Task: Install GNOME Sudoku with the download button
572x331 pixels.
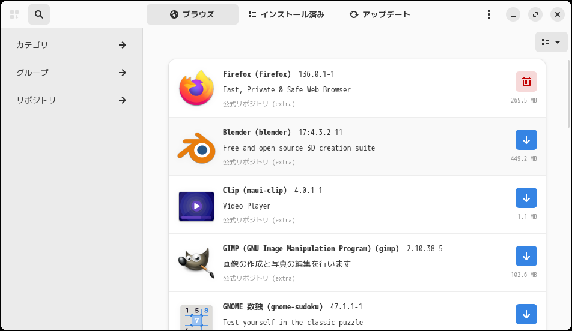Action: [526, 314]
